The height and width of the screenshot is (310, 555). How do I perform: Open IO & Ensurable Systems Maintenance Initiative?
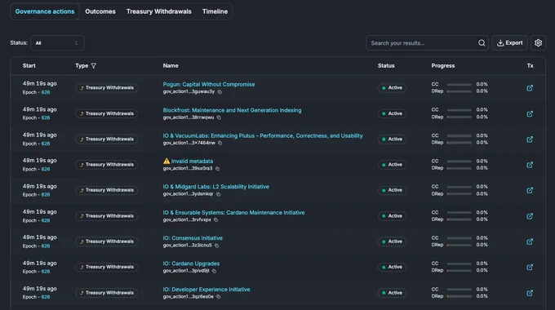point(233,212)
